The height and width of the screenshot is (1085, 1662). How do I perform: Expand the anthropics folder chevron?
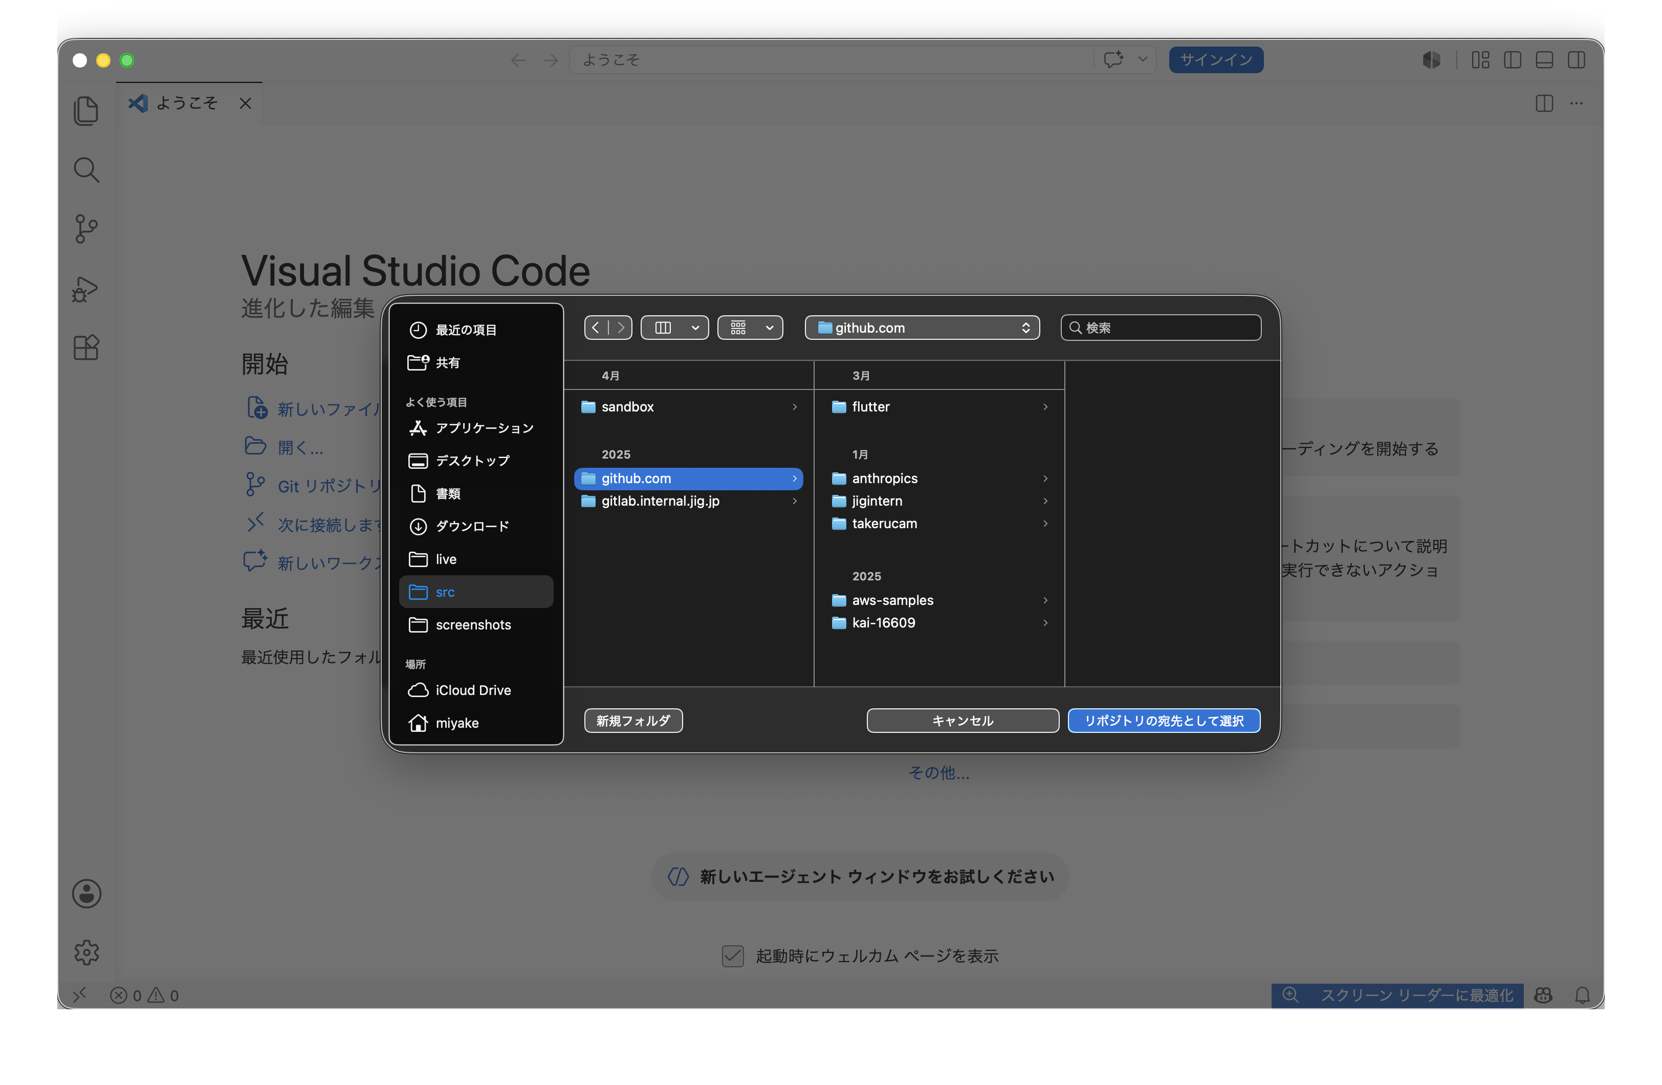[1045, 479]
